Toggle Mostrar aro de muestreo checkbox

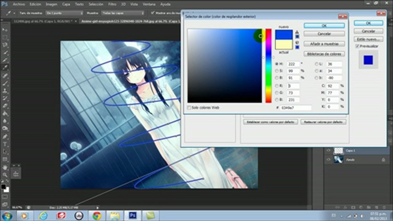[x=153, y=13]
